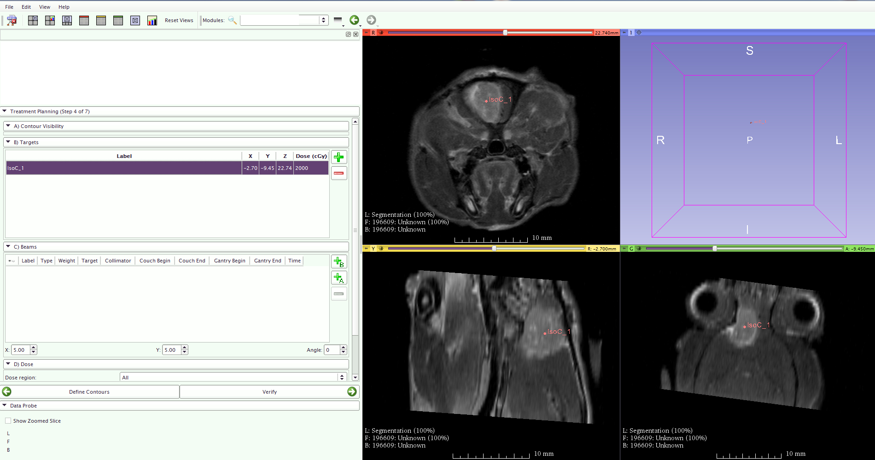Enable the Show Zoomed Slice checkbox
This screenshot has width=875, height=460.
click(8, 421)
